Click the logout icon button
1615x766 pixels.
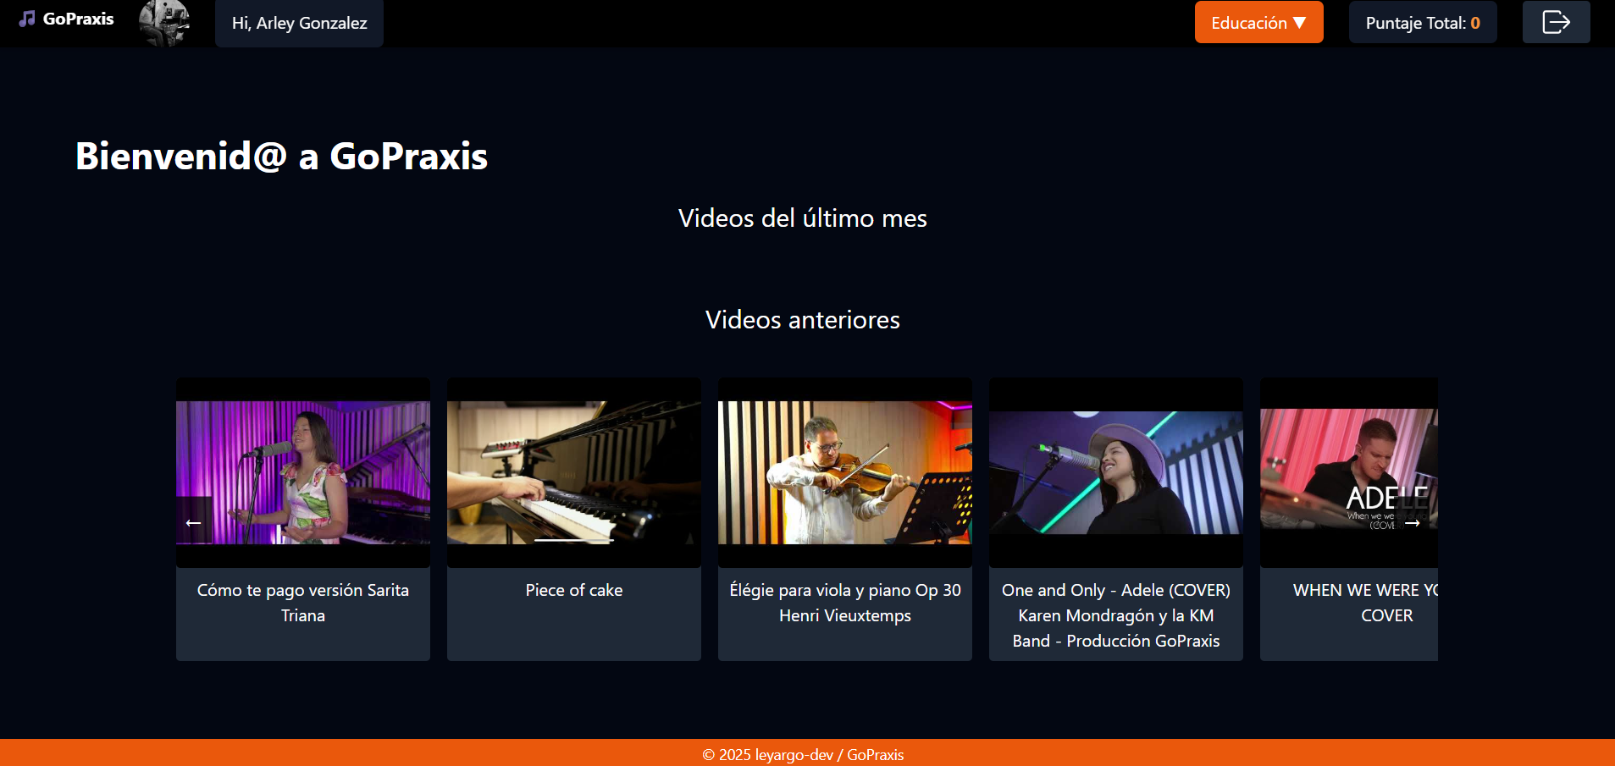tap(1556, 22)
